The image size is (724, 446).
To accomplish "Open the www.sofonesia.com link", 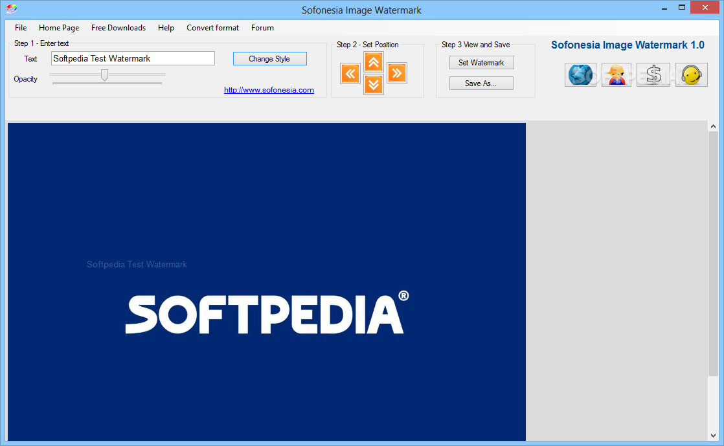I will coord(269,90).
